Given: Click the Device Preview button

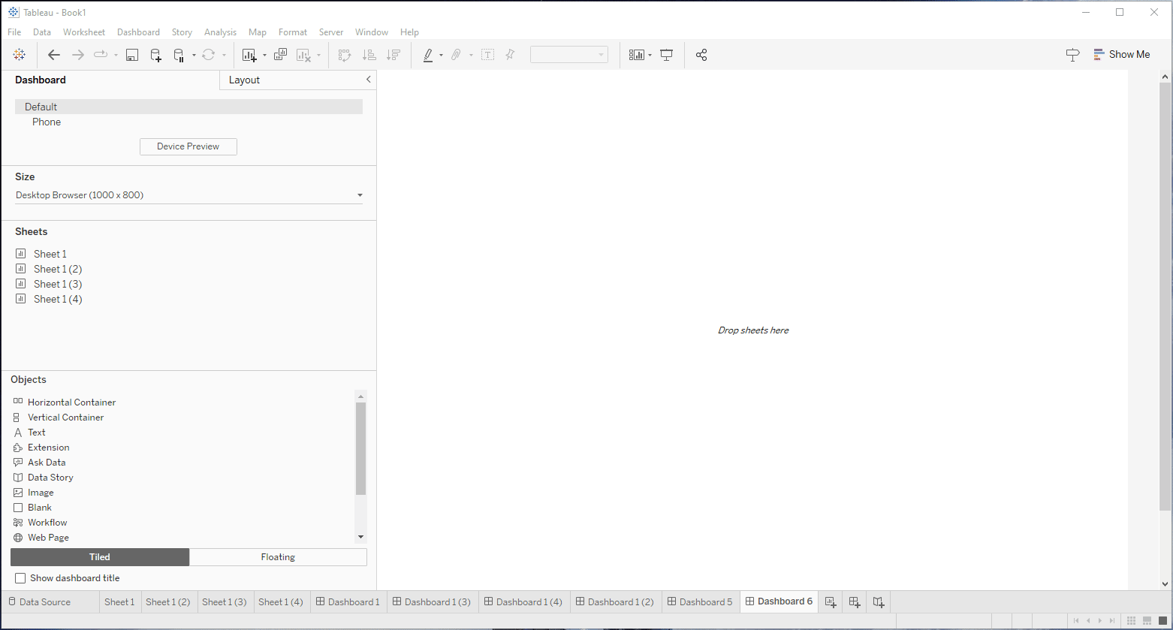Looking at the screenshot, I should 188,146.
